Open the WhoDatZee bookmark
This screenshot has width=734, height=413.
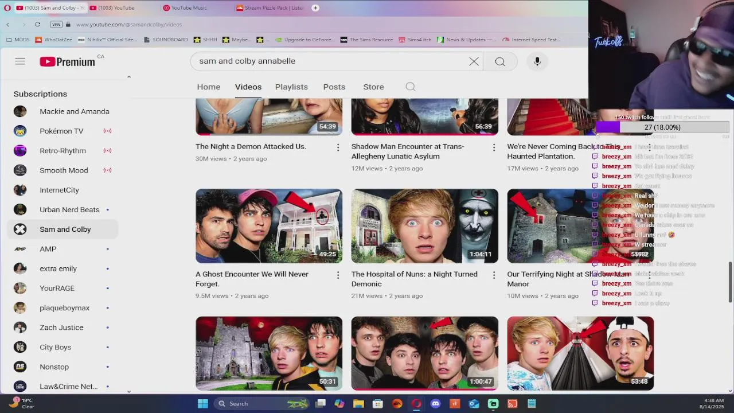click(x=54, y=40)
